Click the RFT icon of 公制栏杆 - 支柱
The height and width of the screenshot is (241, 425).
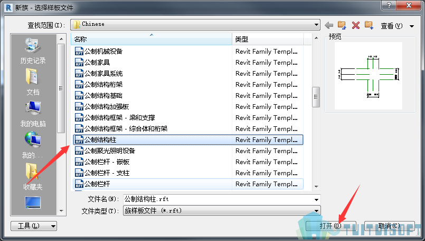79,173
